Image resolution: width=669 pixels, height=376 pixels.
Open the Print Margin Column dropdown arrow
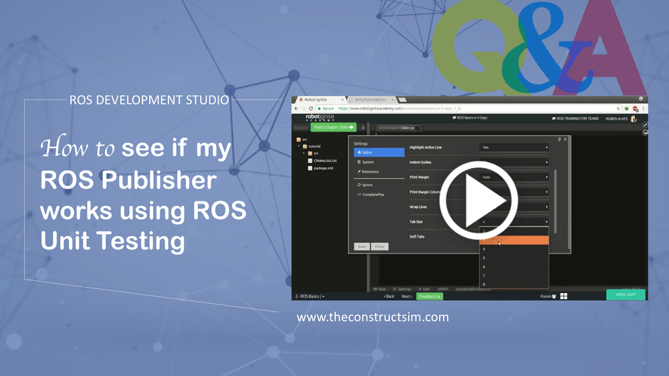547,192
